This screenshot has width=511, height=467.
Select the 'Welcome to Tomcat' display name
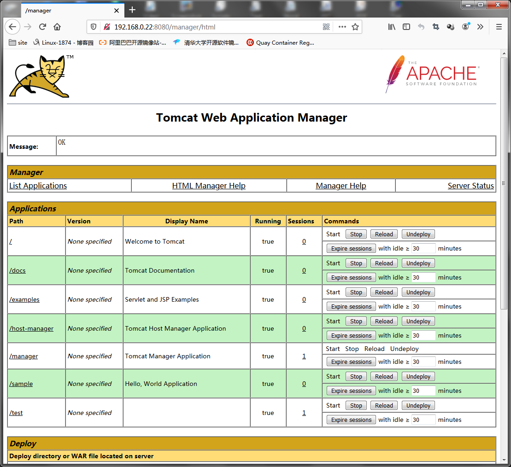(x=155, y=241)
